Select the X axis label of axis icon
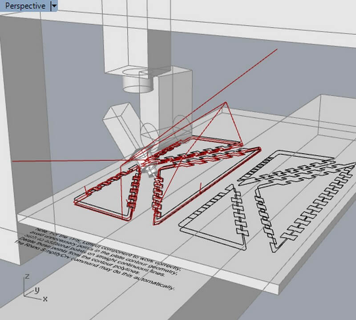 coord(46,298)
